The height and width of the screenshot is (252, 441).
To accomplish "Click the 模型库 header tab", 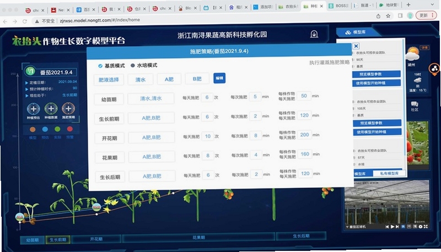I will click(x=356, y=33).
